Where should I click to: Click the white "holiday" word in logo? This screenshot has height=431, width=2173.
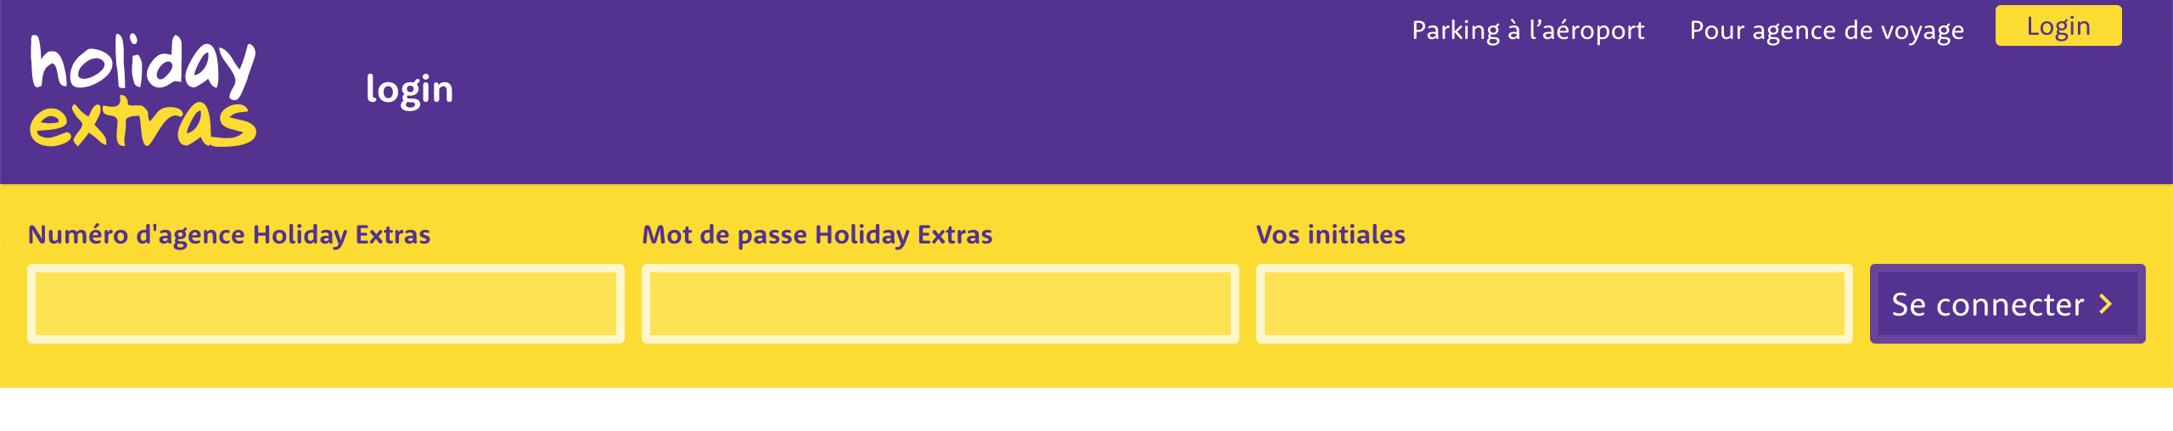point(143,63)
